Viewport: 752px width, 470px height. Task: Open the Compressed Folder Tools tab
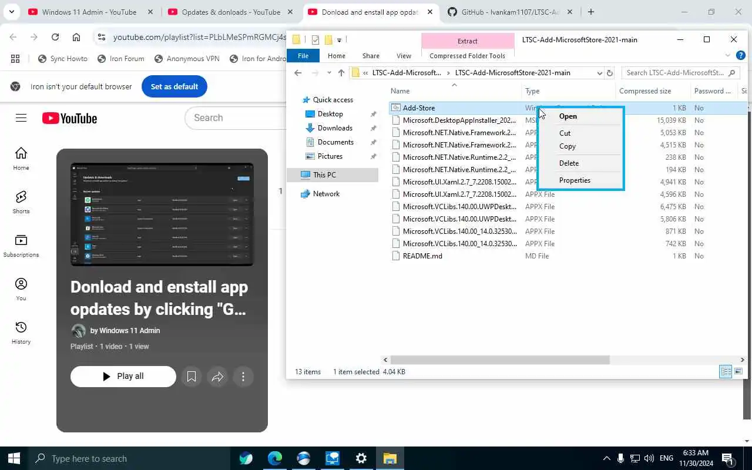pyautogui.click(x=467, y=56)
